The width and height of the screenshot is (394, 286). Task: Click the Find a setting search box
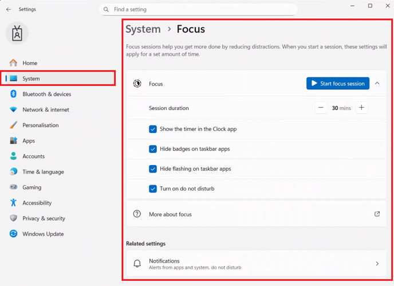(x=200, y=10)
